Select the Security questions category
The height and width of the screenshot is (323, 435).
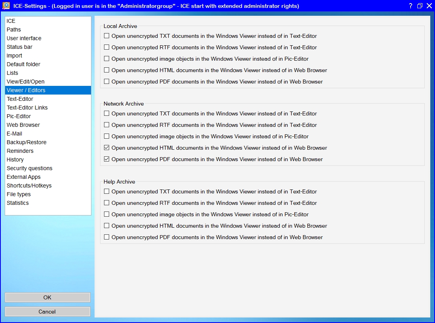30,168
